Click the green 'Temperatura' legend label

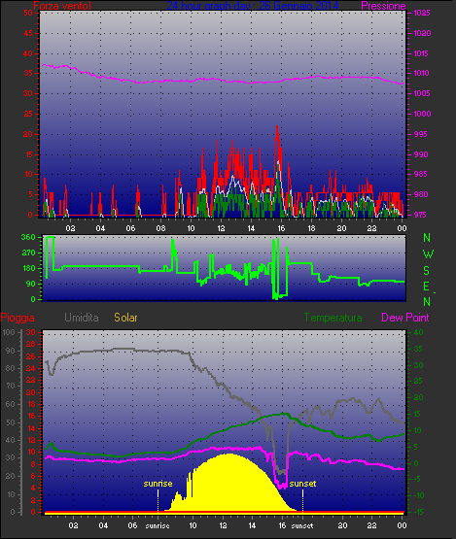[333, 318]
